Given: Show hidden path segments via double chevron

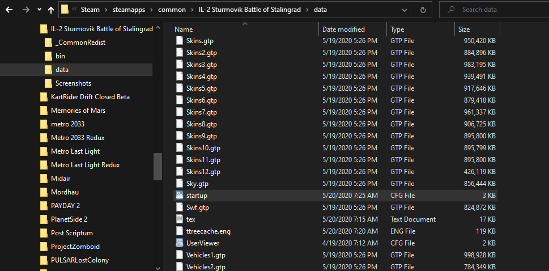Looking at the screenshot, I should [x=74, y=10].
